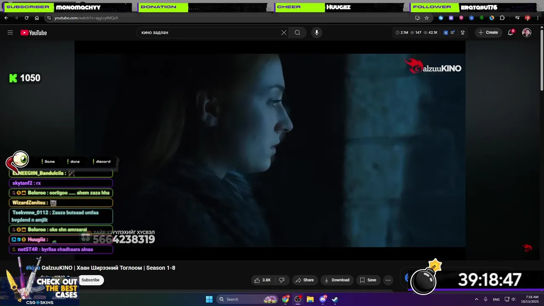The width and height of the screenshot is (544, 306).
Task: Open the Shazam extension icon
Action: [441, 18]
